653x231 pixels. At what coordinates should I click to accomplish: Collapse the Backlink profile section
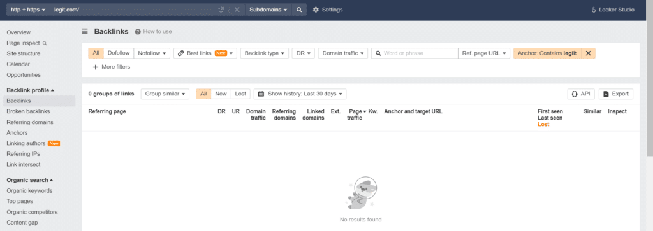point(31,90)
